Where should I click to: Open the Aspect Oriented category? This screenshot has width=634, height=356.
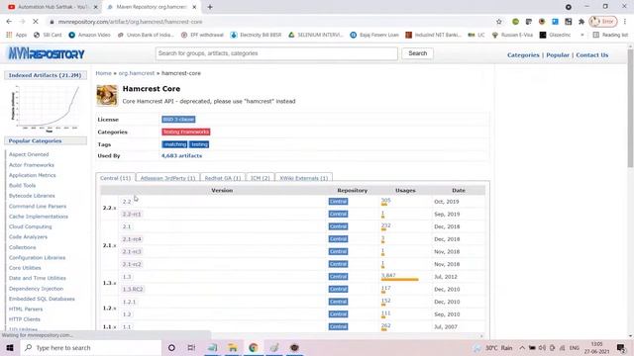(29, 154)
